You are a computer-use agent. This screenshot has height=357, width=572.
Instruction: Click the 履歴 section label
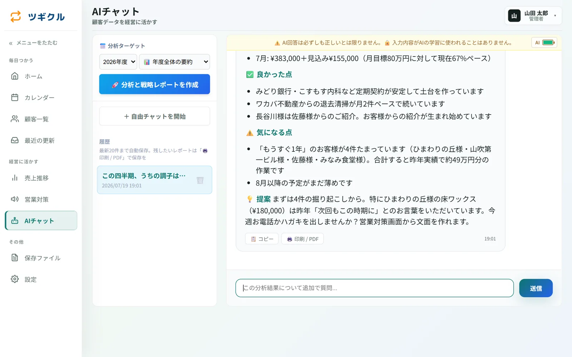coord(104,142)
